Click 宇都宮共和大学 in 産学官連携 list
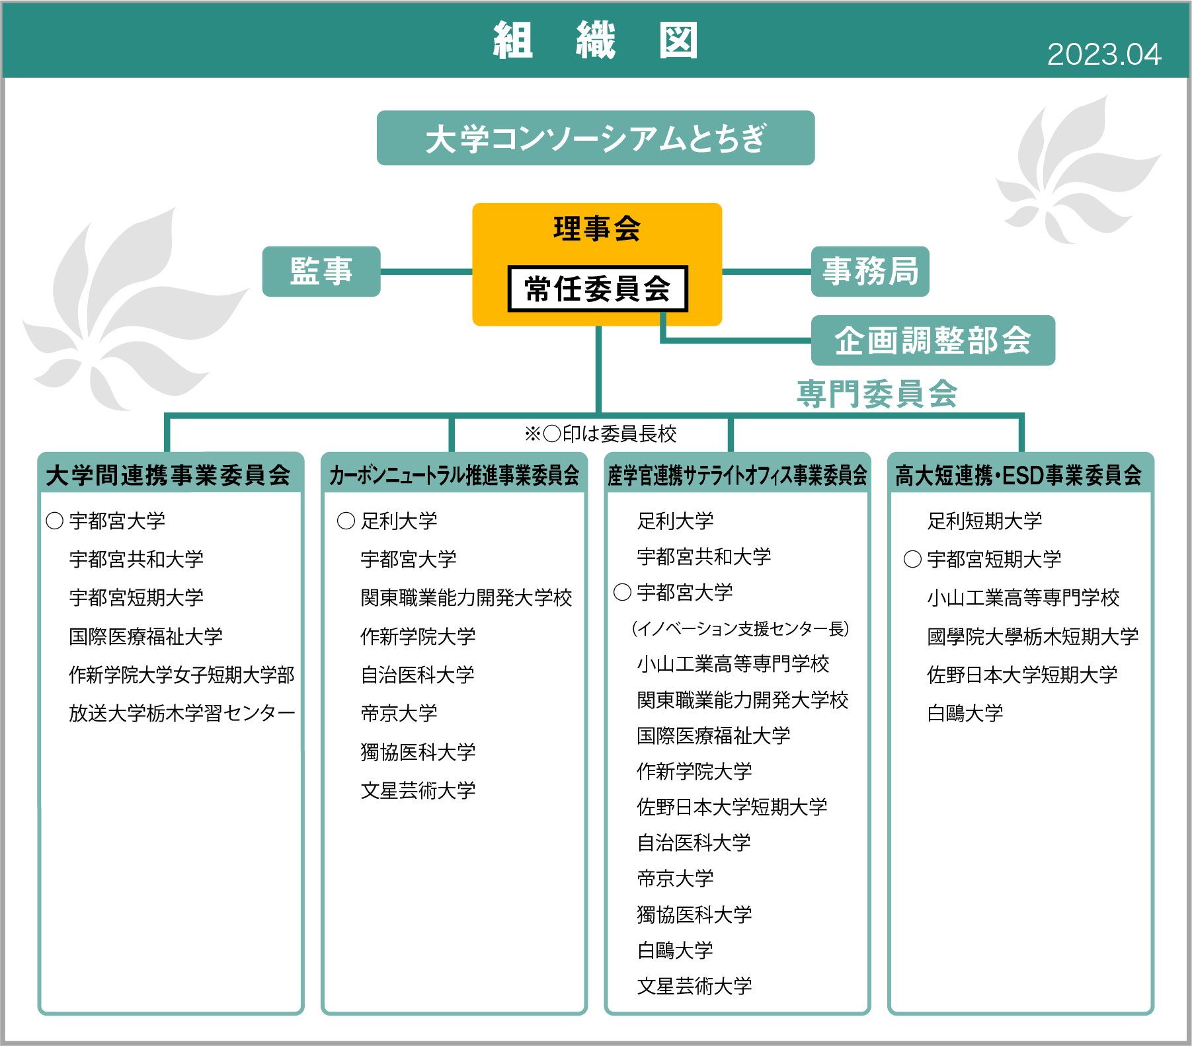Viewport: 1192px width, 1046px height. click(x=704, y=556)
